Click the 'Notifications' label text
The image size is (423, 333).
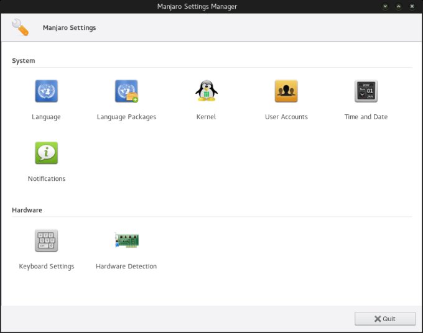coord(47,179)
